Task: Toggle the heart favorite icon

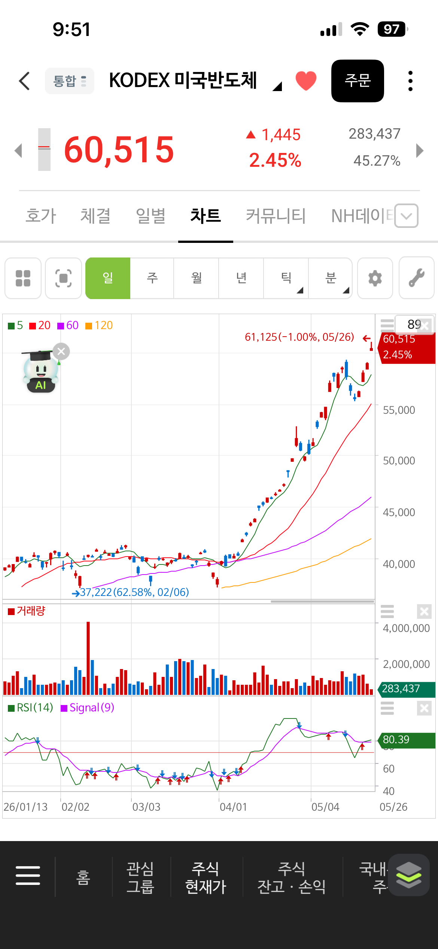Action: coord(306,81)
